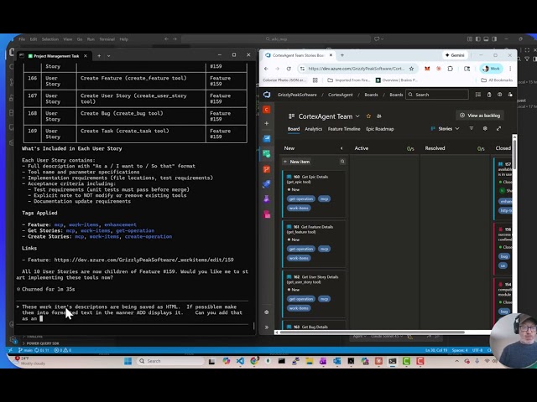Switch to Analytics tab
Screen dimensions: 537x402
tap(313, 129)
